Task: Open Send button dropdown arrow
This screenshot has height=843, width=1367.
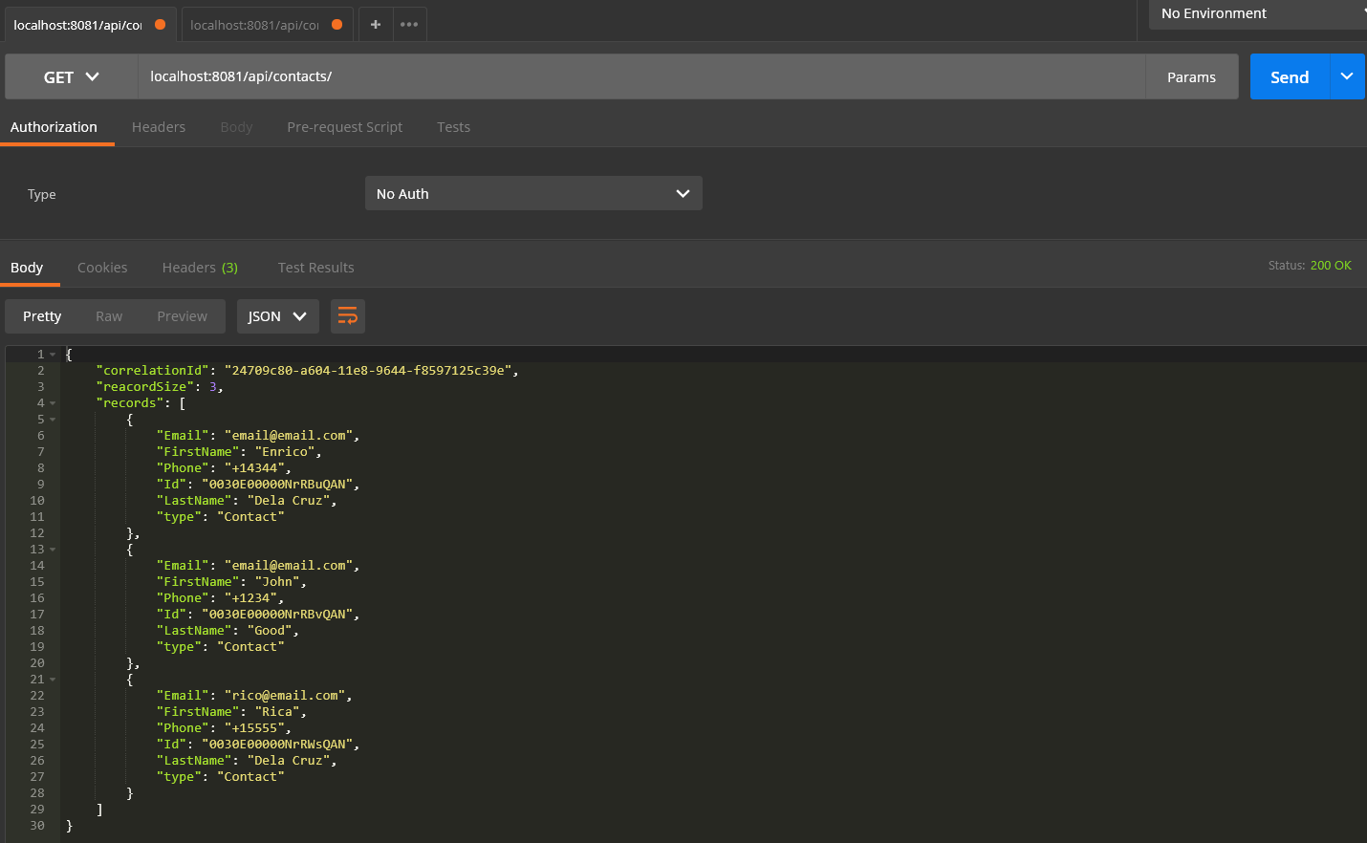Action: tap(1346, 76)
